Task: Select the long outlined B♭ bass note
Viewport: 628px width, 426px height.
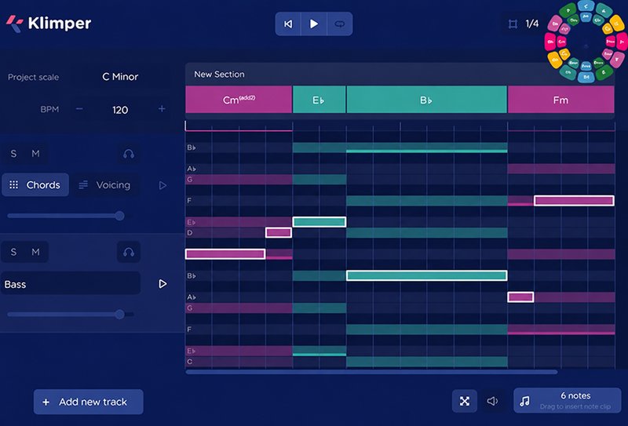Action: 427,275
